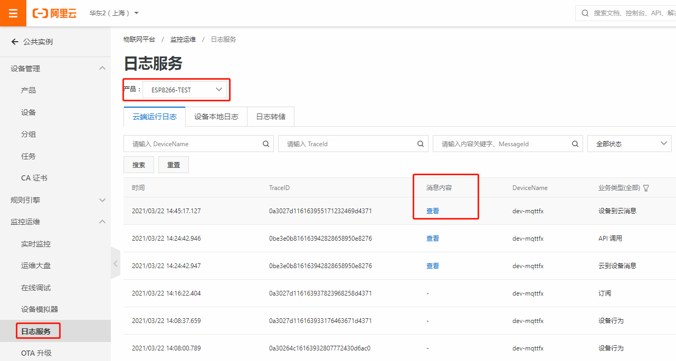Open the ESP8266-TEST product dropdown
This screenshot has width=676, height=361.
click(185, 90)
